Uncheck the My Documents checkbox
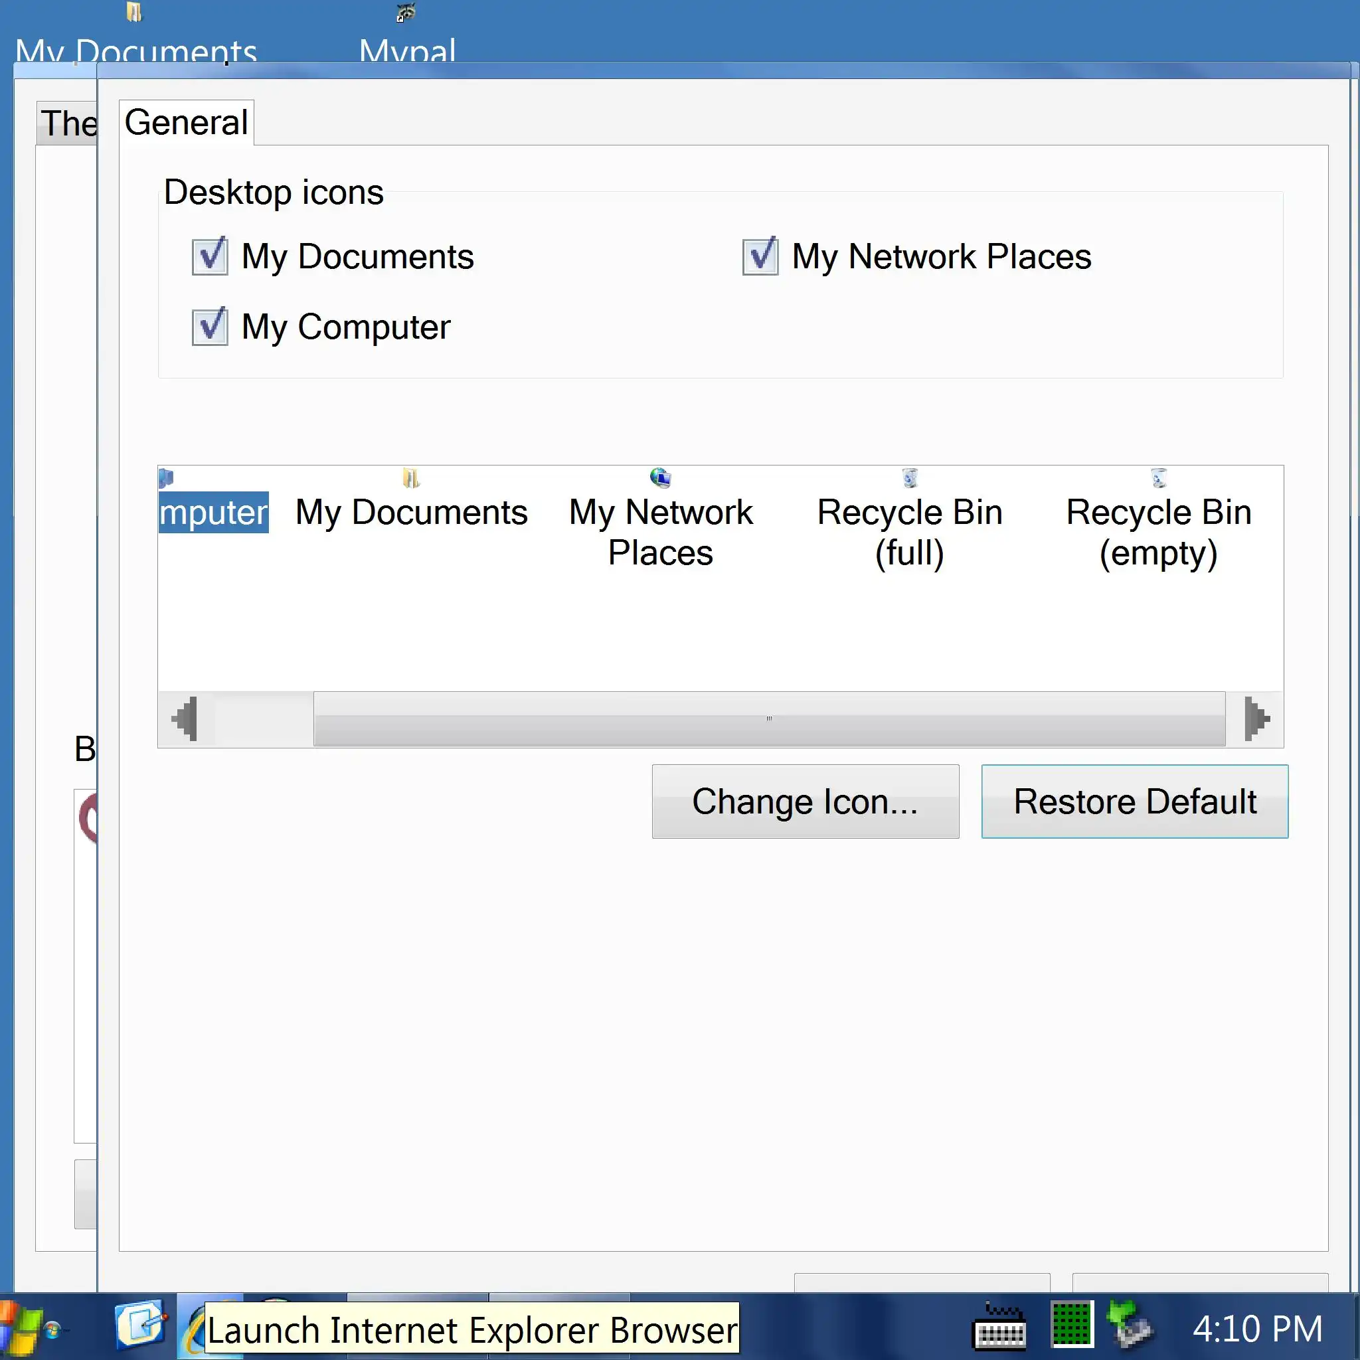The width and height of the screenshot is (1360, 1360). [x=210, y=256]
